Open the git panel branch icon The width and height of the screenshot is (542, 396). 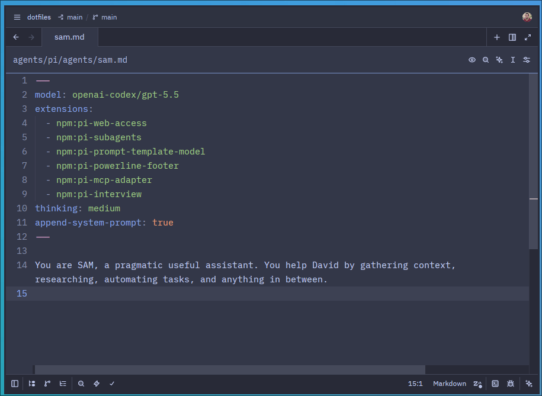pos(47,384)
